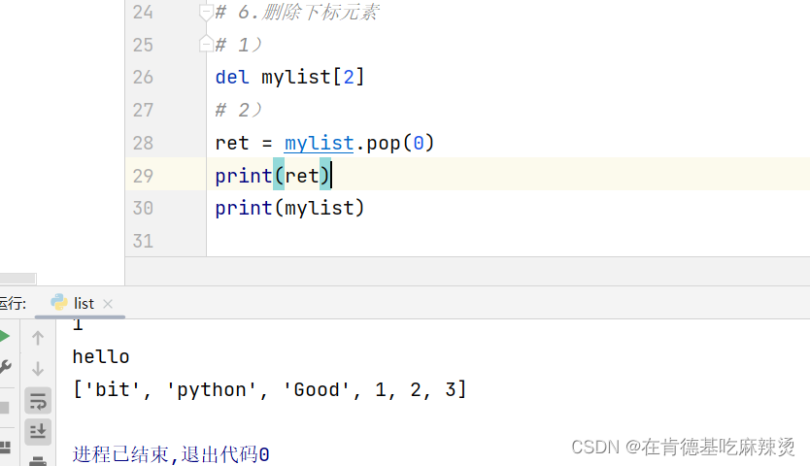The width and height of the screenshot is (810, 466).
Task: Collapse comment fold marker on line 24
Action: click(x=206, y=13)
